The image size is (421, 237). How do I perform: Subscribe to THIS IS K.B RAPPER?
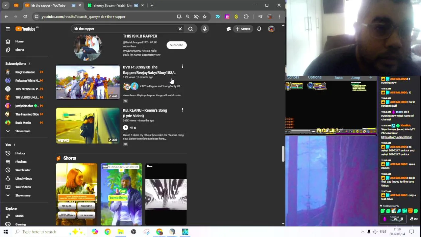tap(177, 45)
